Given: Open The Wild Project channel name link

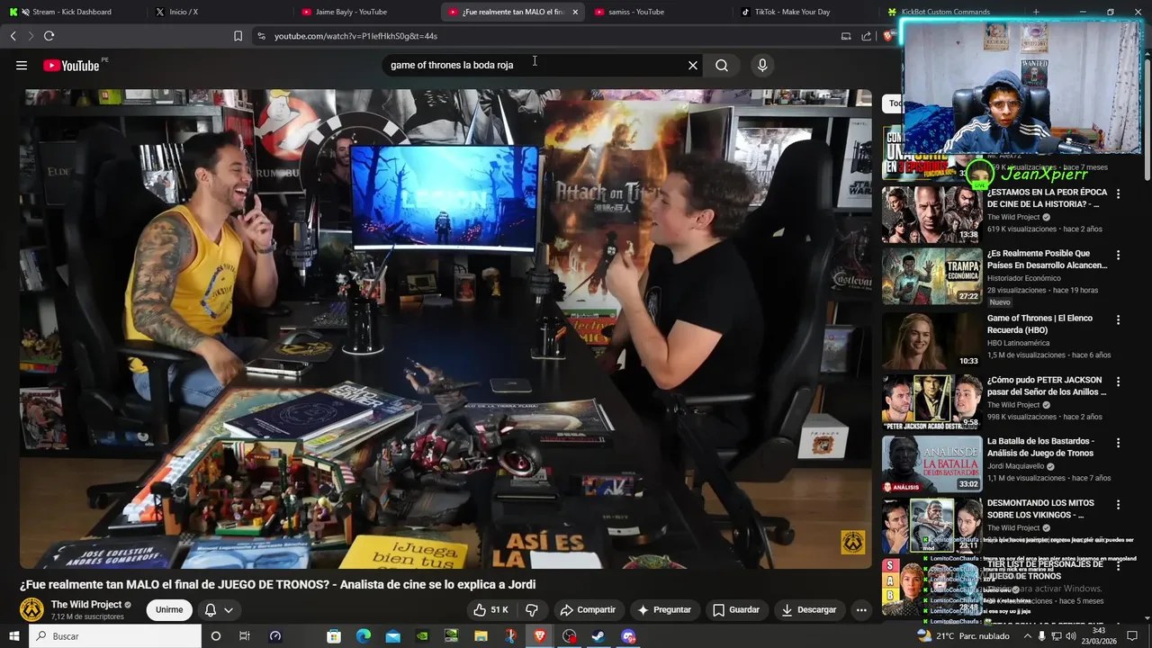Looking at the screenshot, I should click(86, 605).
